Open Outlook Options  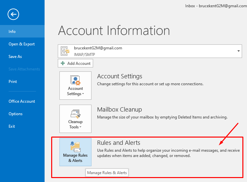(22, 114)
